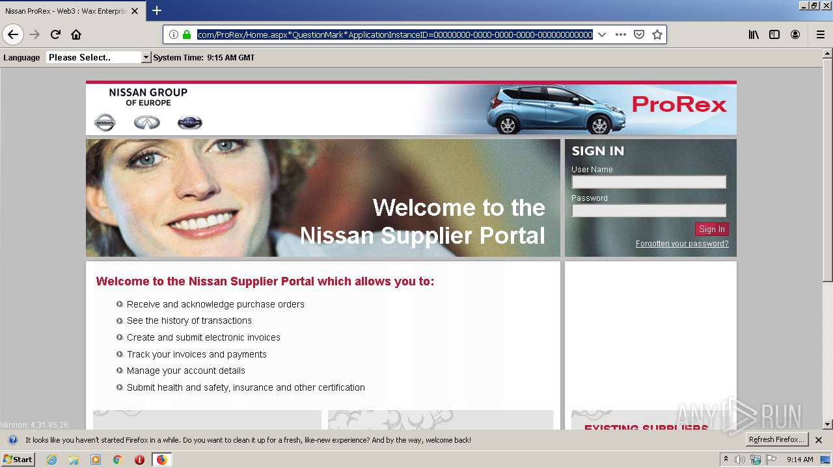Open Windows Explorer folder in taskbar
Image resolution: width=833 pixels, height=468 pixels.
(74, 460)
